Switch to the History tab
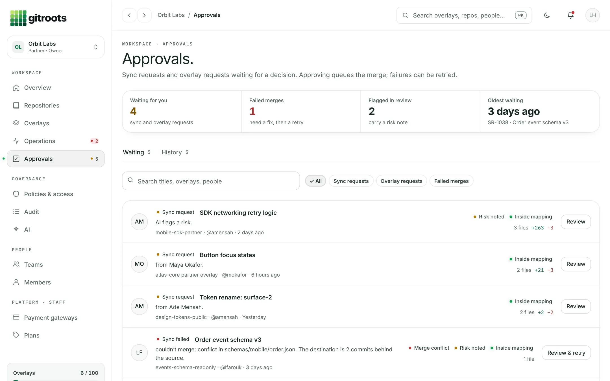610x381 pixels. tap(175, 152)
